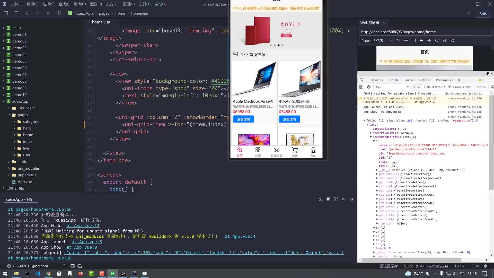
Task: Toggle the Group similar checkbox
Action: (450, 87)
